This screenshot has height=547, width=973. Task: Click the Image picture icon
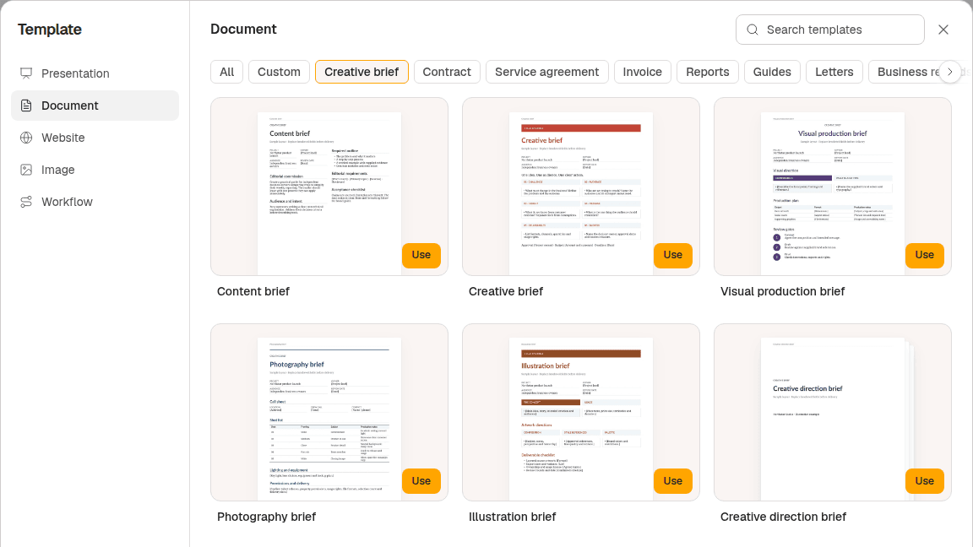(x=26, y=170)
